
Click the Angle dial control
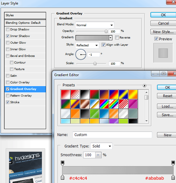[81, 54]
